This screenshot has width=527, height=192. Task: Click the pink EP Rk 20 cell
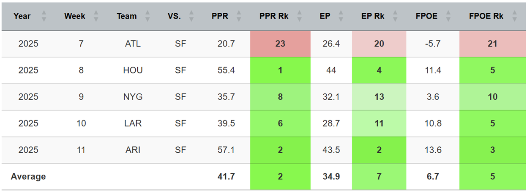pos(379,44)
